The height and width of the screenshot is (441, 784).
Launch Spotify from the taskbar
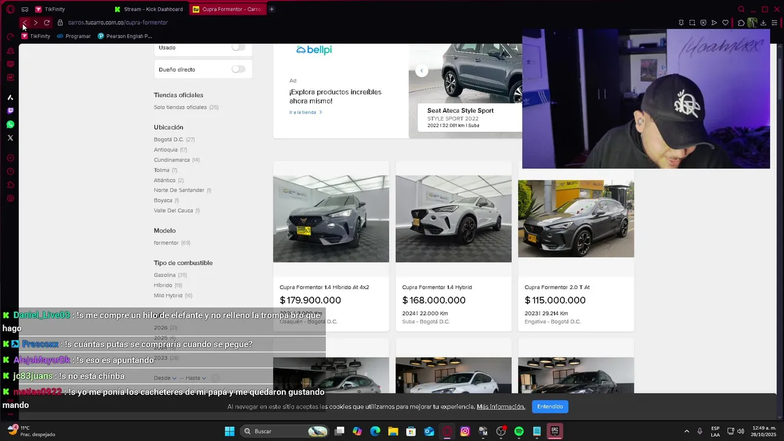coord(519,431)
